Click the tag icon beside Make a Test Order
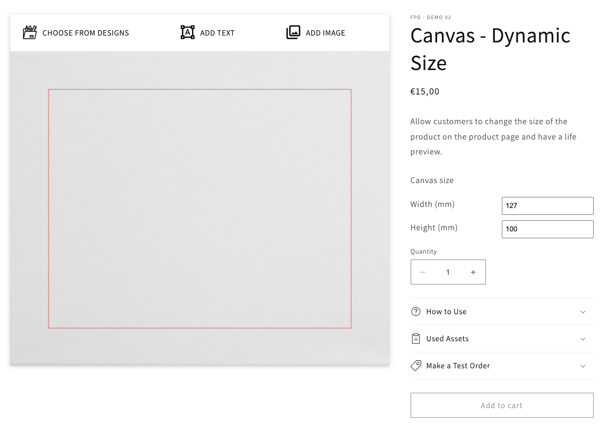The height and width of the screenshot is (432, 609). tap(416, 366)
